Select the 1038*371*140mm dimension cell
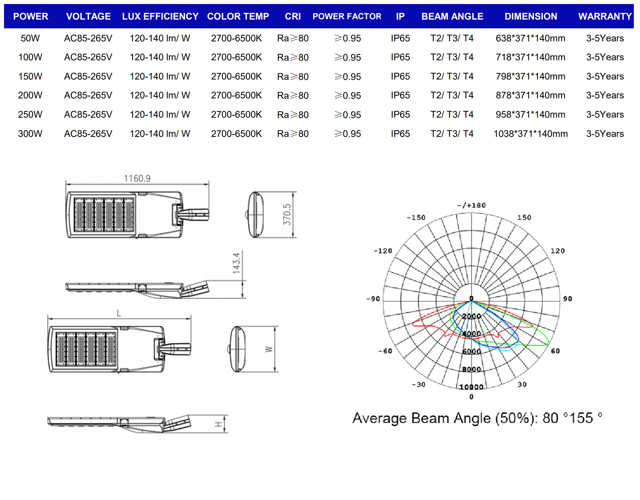Screen dimensions: 640x500 tap(530, 134)
